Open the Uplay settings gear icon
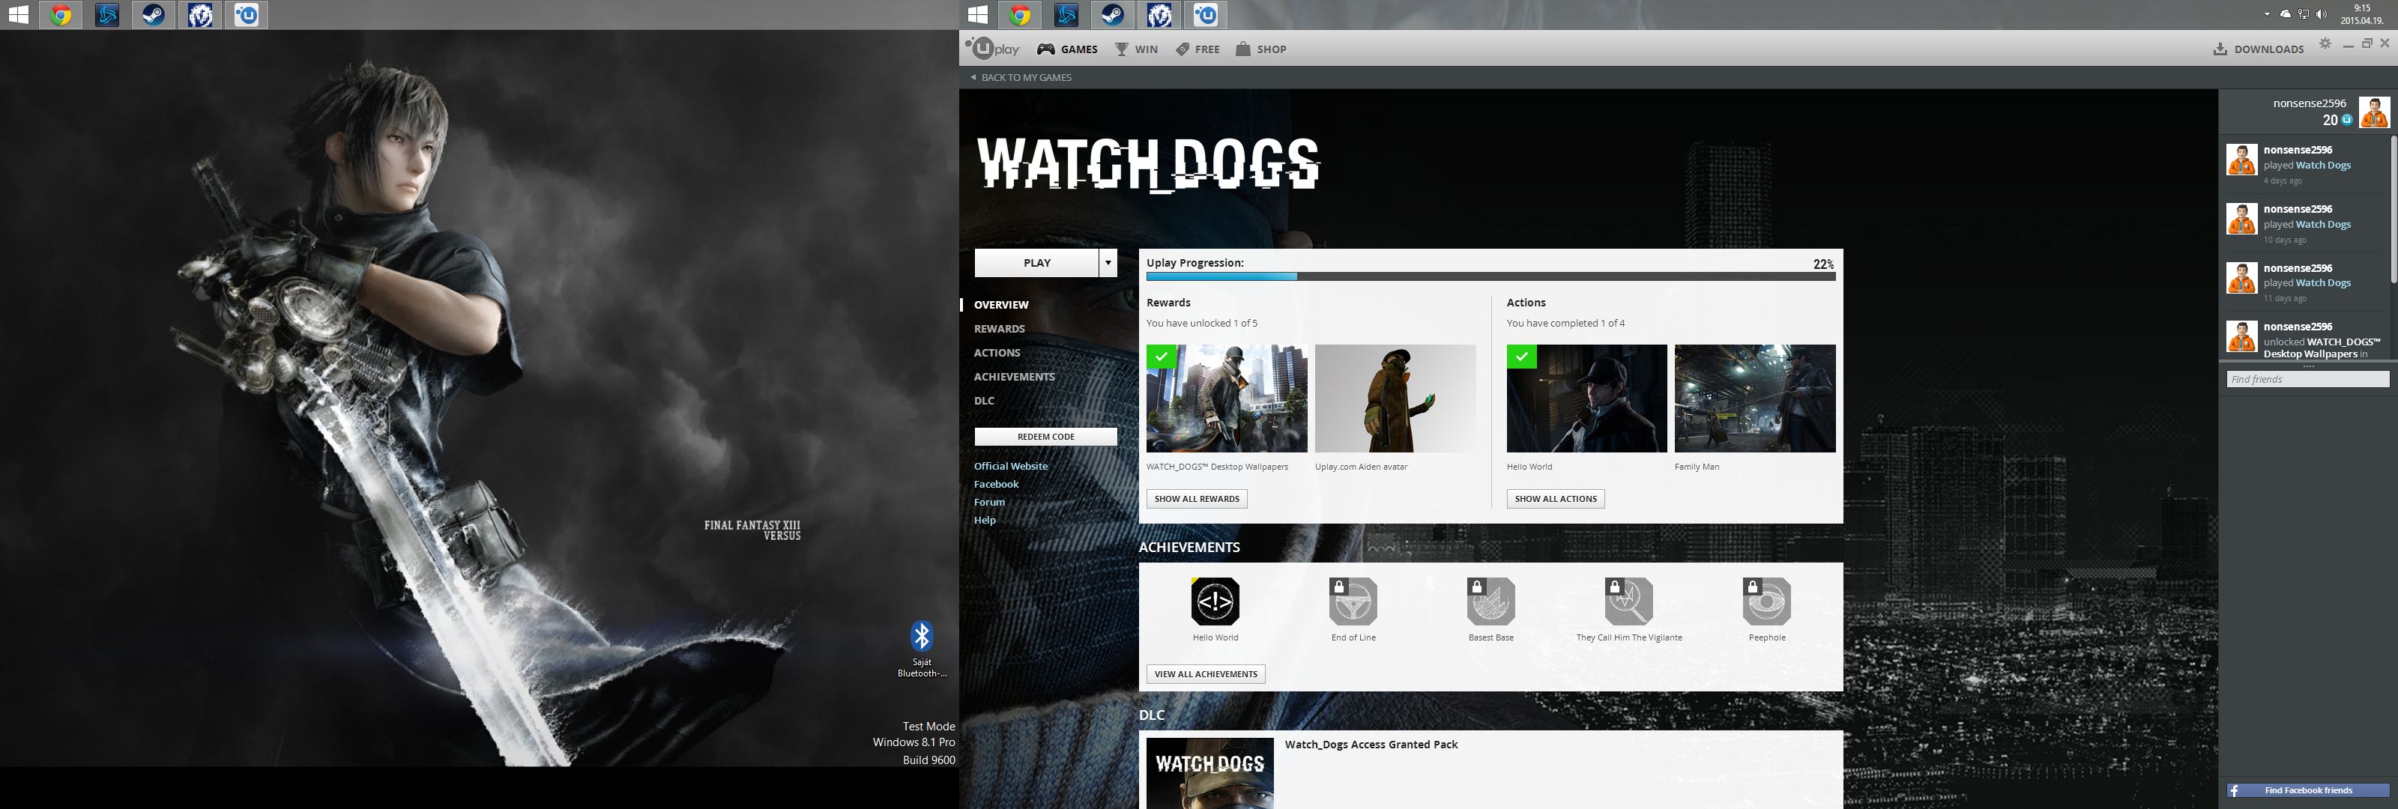The image size is (2398, 809). tap(2325, 43)
